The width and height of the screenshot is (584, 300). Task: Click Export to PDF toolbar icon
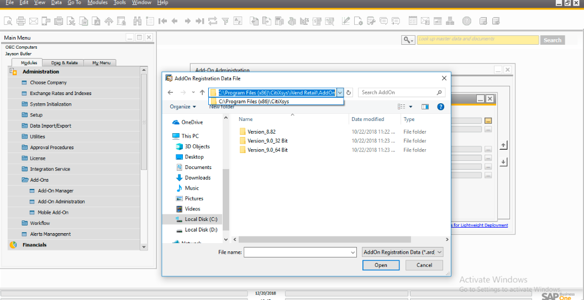click(x=96, y=21)
